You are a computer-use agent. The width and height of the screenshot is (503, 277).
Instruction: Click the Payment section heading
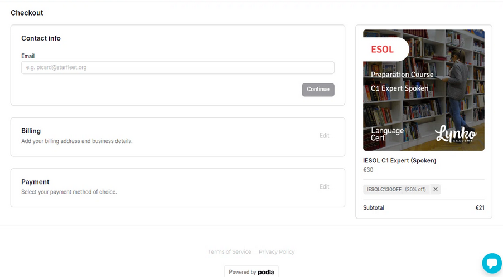point(35,182)
